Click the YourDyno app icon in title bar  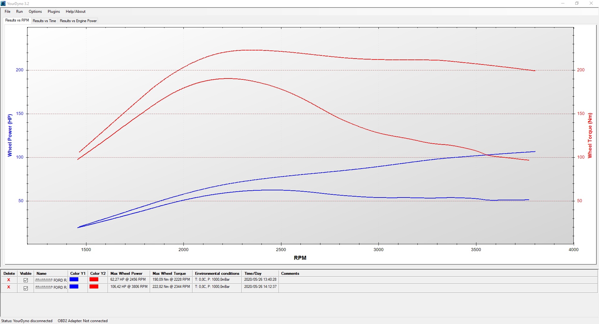(3, 3)
